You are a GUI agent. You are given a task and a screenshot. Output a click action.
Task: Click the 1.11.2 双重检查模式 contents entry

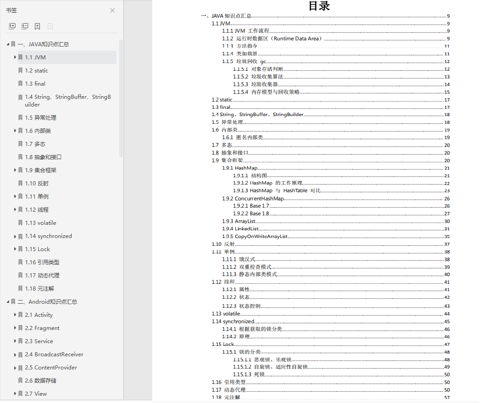[x=335, y=267]
